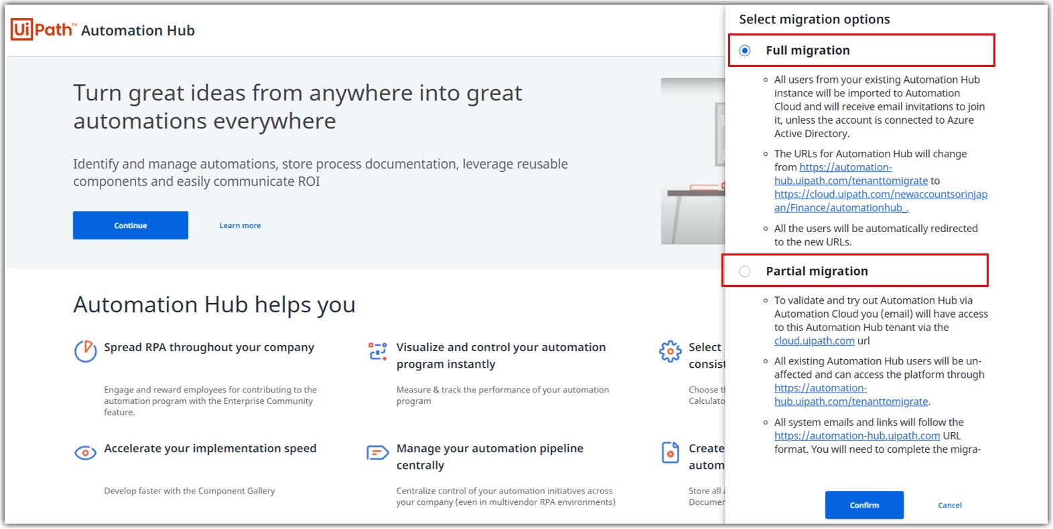Click 'Engage and reward employees' description

[210, 401]
